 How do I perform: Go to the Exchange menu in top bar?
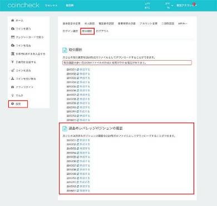tap(70, 6)
